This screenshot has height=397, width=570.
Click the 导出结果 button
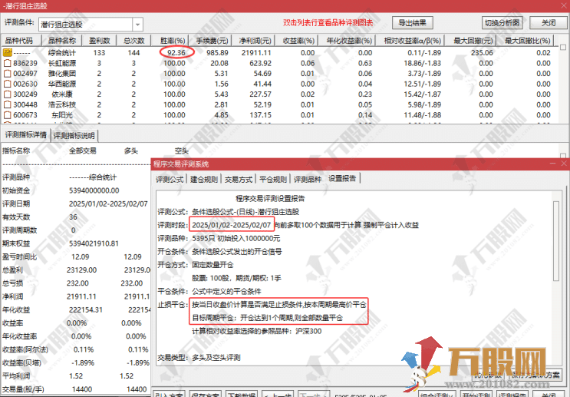pos(412,22)
